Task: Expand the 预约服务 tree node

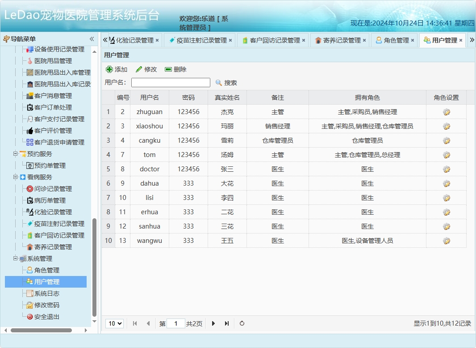Action: 15,153
